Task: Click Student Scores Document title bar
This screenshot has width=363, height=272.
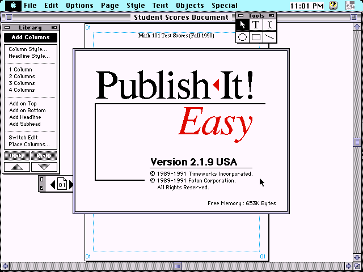Action: [x=181, y=18]
